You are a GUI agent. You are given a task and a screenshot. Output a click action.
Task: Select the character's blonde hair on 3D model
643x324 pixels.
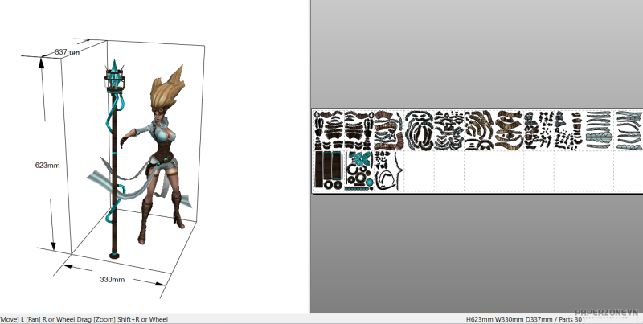coord(166,89)
